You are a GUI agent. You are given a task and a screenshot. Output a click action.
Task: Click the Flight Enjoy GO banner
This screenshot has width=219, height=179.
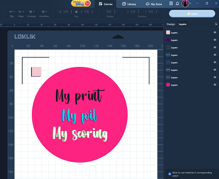(x=81, y=3)
